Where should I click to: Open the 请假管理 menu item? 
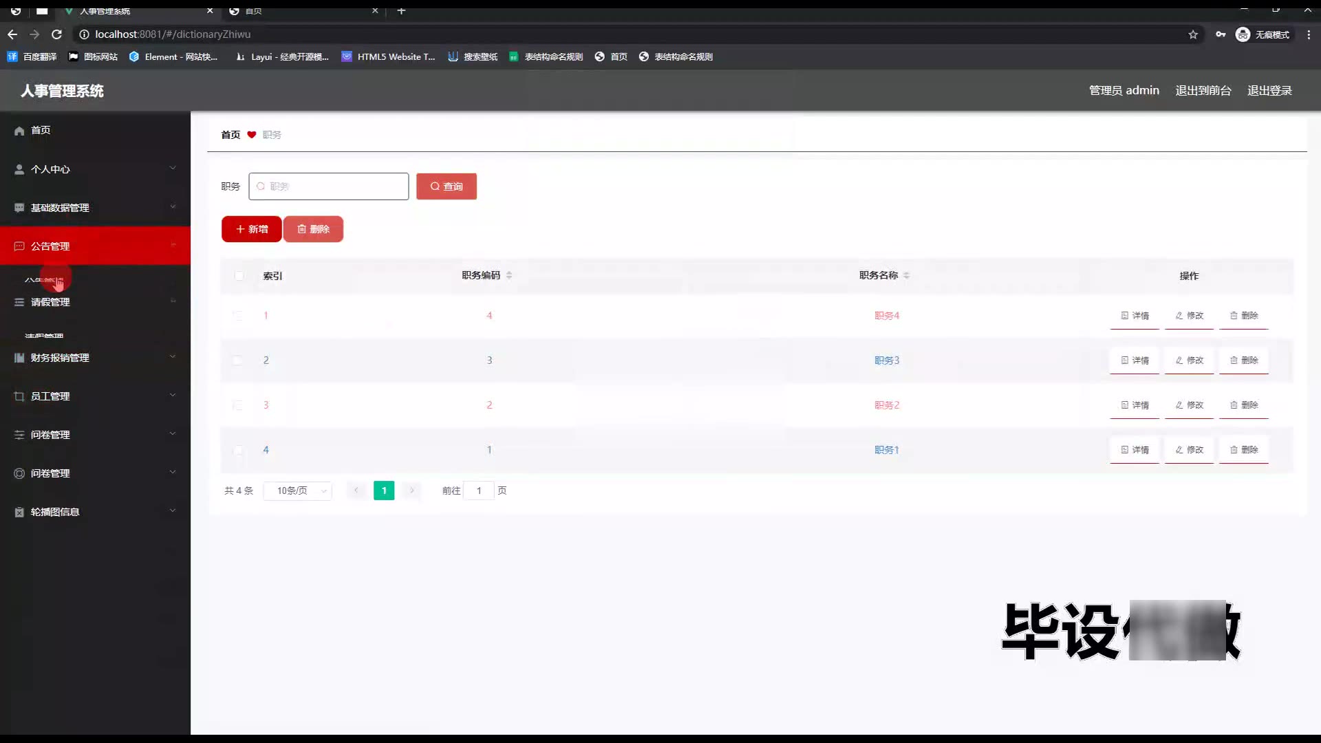point(50,302)
